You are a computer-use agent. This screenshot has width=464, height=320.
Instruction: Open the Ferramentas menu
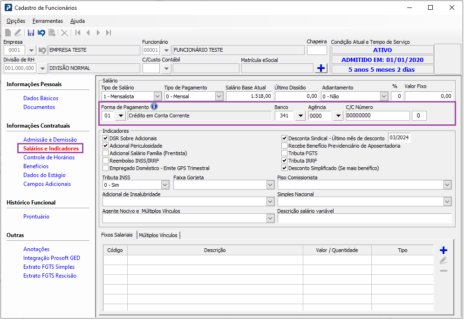tap(48, 21)
